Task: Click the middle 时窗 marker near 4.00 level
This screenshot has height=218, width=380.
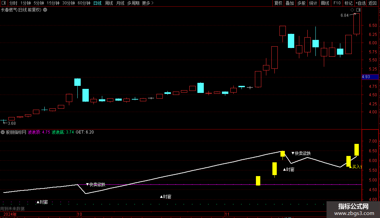Action: click(x=165, y=197)
